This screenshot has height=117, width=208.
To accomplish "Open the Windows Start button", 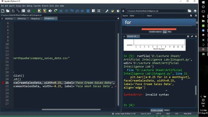I will [x=203, y=2].
